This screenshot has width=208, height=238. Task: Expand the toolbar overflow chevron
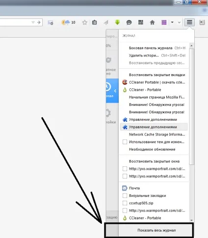coord(179,23)
